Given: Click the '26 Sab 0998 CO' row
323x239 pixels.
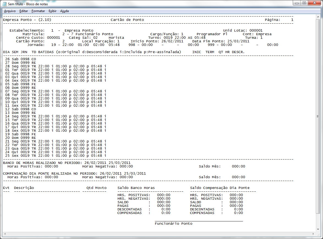Looking at the screenshot, I should coord(21,59).
